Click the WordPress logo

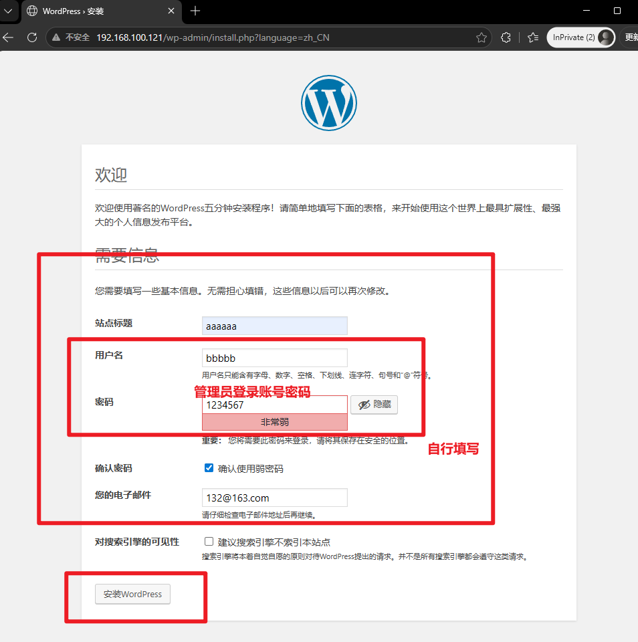tap(329, 103)
